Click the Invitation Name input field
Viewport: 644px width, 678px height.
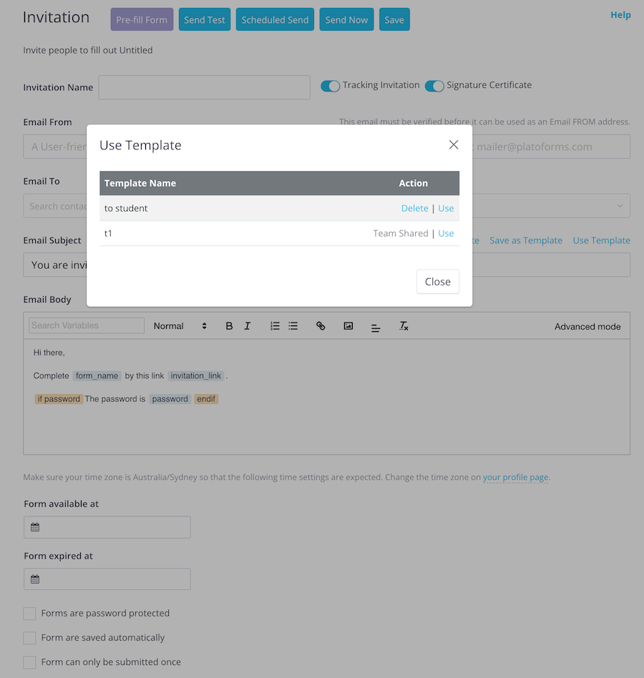[x=204, y=87]
